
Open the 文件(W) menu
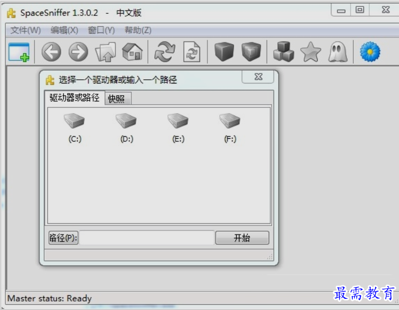(x=26, y=30)
